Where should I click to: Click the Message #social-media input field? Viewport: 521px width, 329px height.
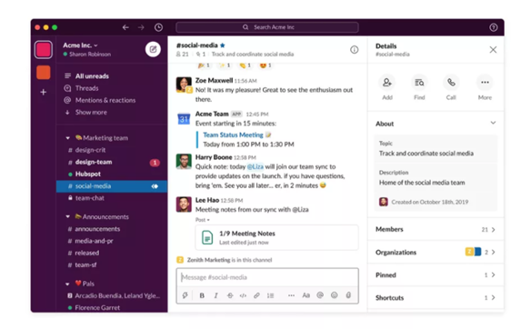[267, 277]
